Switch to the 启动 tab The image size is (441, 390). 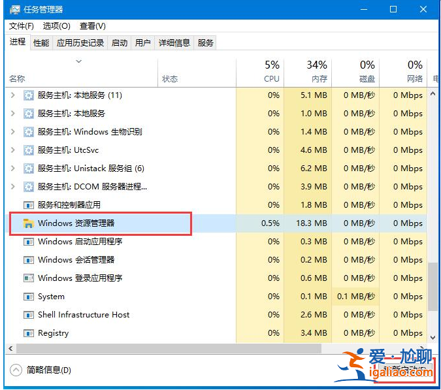(x=120, y=43)
